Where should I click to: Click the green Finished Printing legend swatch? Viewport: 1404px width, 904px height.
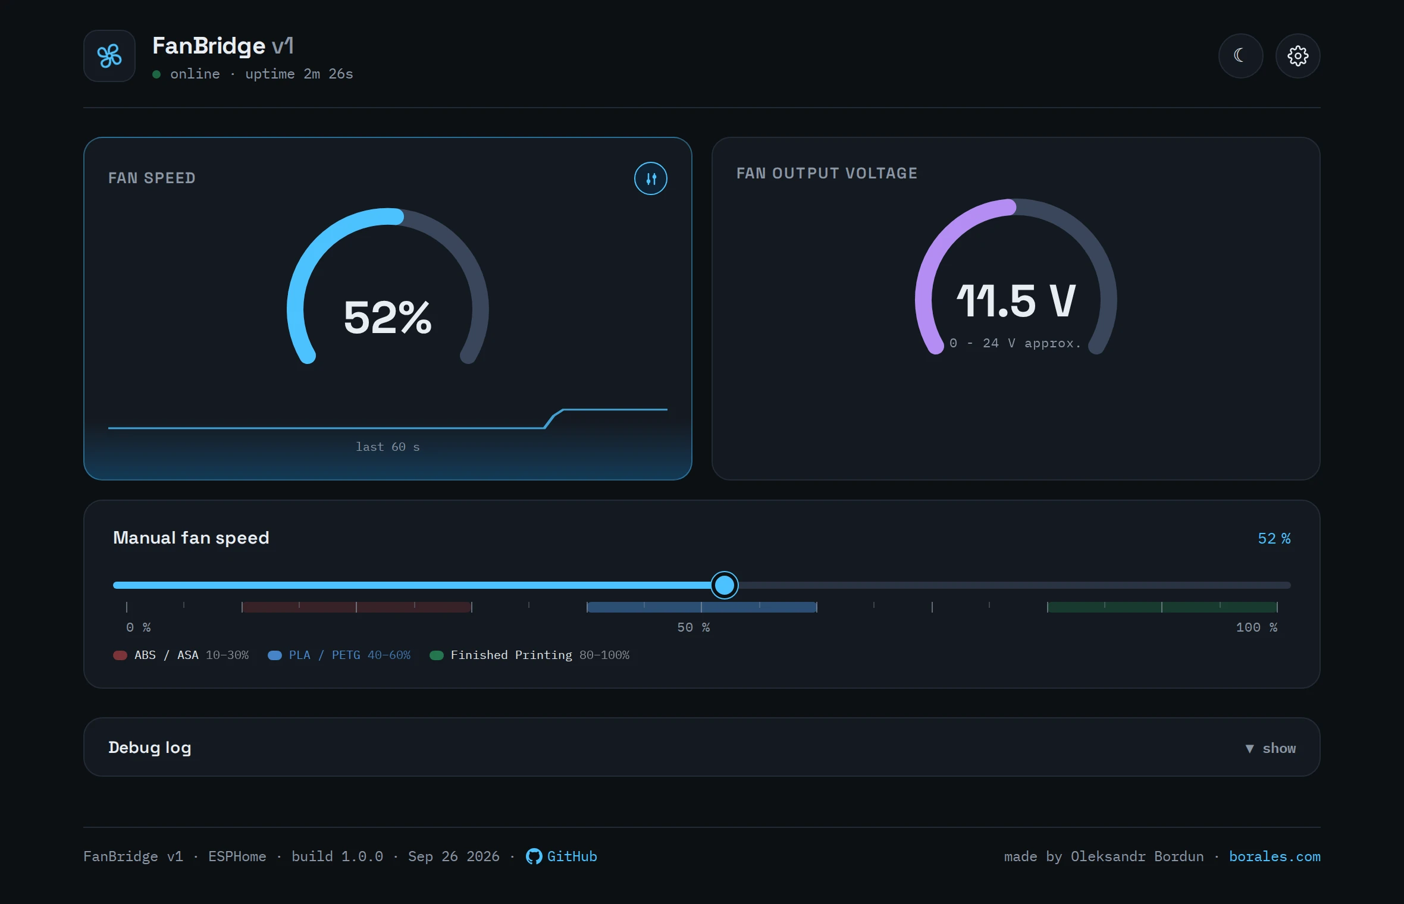437,655
